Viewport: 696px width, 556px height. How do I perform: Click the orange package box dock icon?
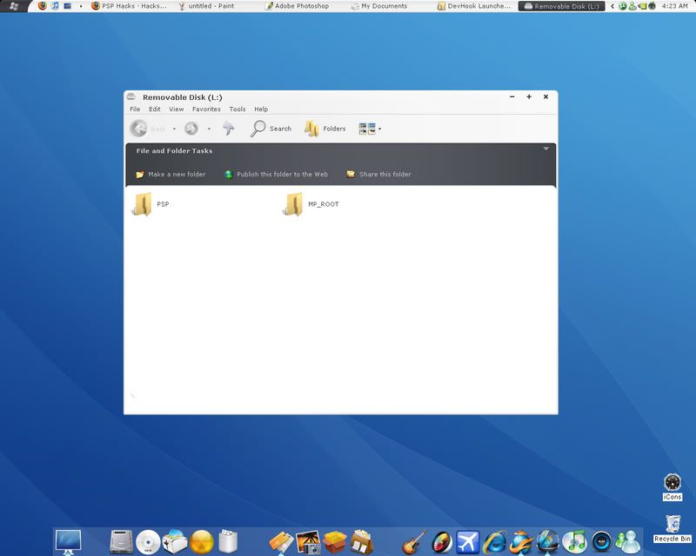335,542
